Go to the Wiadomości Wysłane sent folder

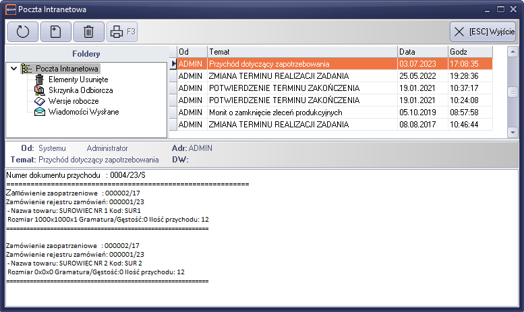pos(84,111)
